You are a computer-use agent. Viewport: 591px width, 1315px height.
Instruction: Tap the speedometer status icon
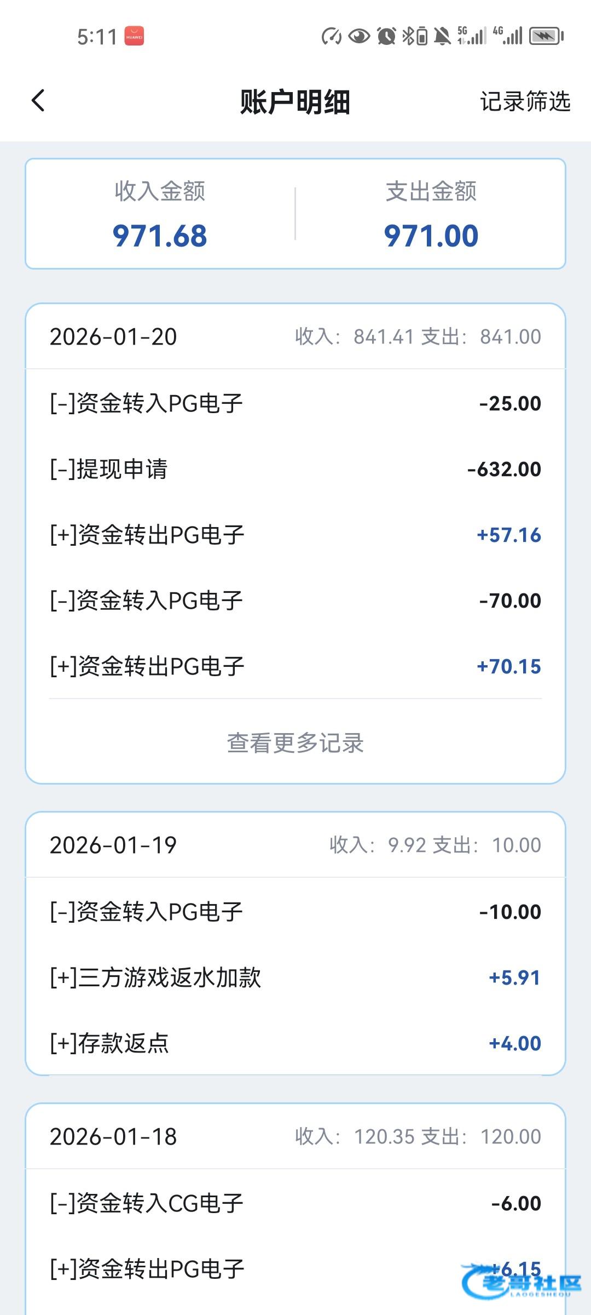[331, 36]
